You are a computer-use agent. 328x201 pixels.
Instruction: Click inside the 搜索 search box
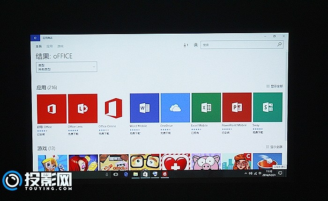coord(242,45)
